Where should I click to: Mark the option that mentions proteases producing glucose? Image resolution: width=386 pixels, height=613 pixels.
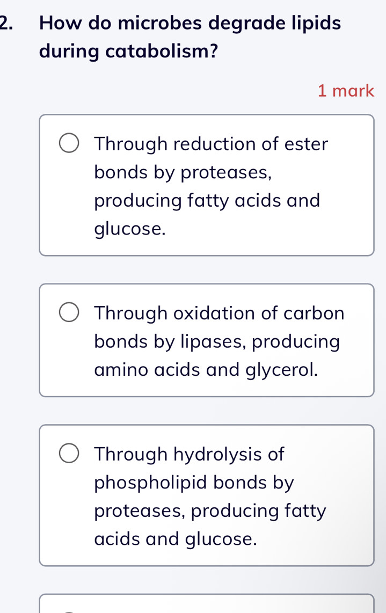click(x=206, y=495)
